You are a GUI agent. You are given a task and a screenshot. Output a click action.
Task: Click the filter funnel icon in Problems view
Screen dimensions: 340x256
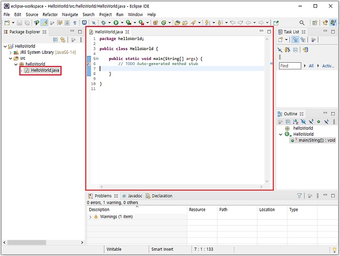tap(299, 196)
